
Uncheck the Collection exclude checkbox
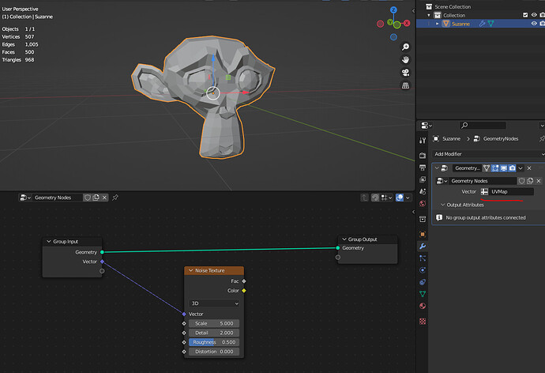pos(525,15)
